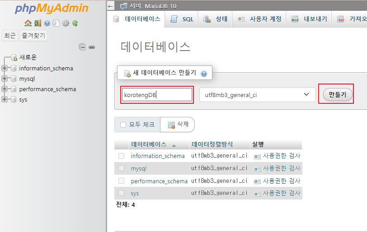This screenshot has width=367, height=232.
Task: Open performance_schema link in database table
Action: click(x=159, y=181)
